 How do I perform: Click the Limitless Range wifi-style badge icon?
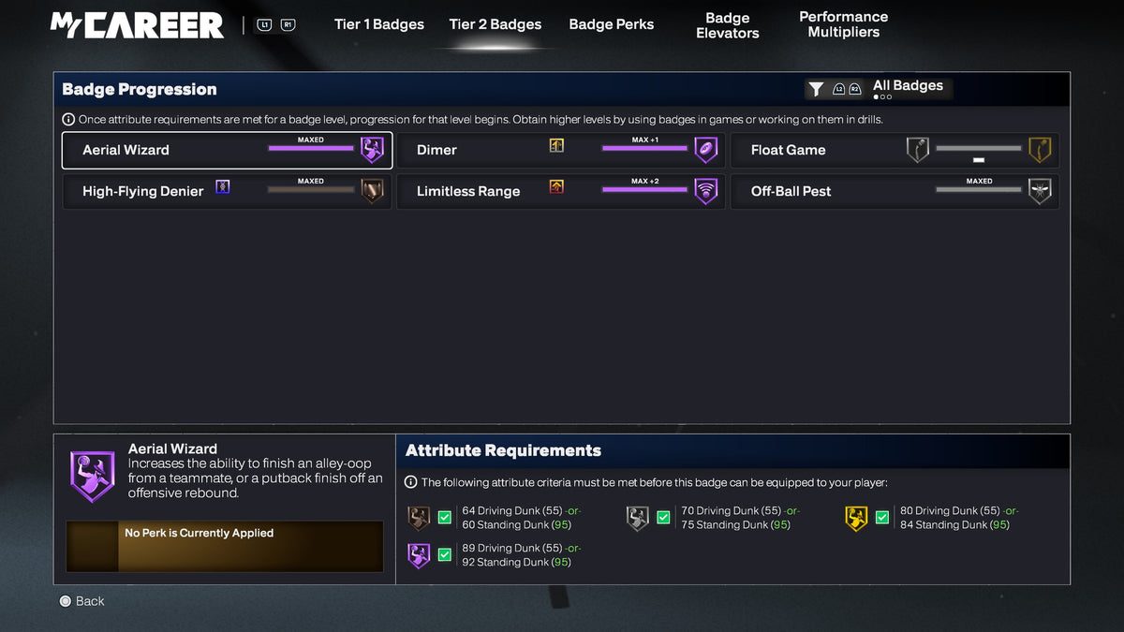pyautogui.click(x=705, y=191)
